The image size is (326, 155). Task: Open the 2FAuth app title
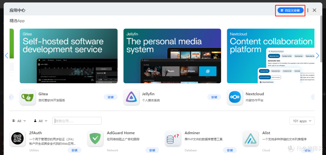coord(36,133)
